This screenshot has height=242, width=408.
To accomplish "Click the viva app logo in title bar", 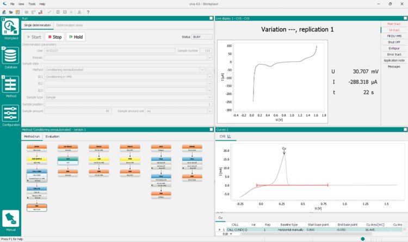I will point(4,4).
